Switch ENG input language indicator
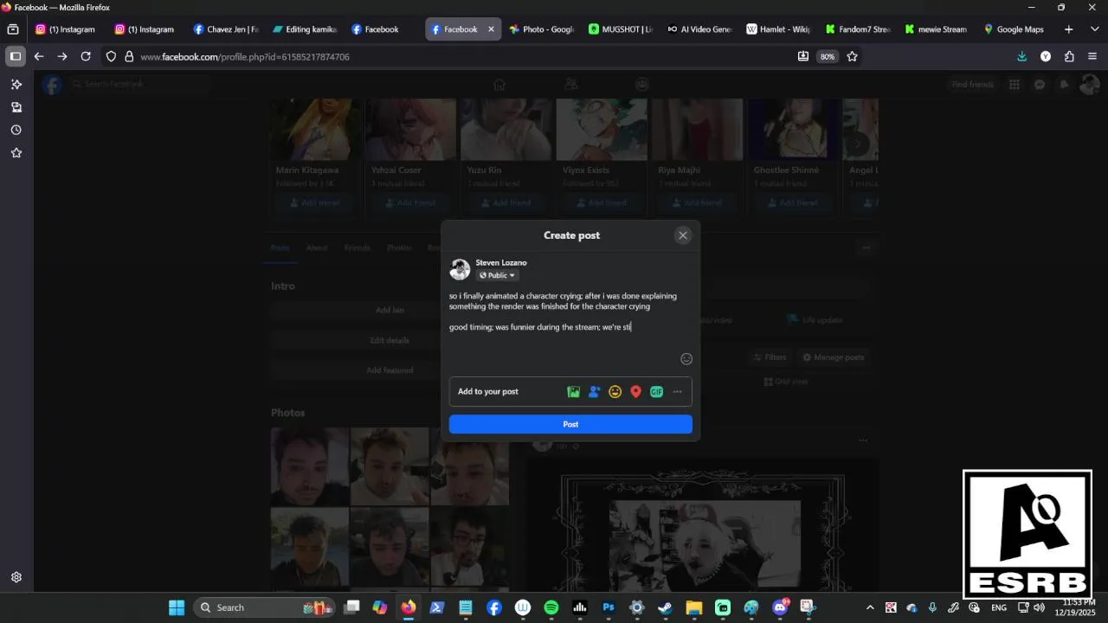Viewport: 1108px width, 623px height. coord(998,607)
